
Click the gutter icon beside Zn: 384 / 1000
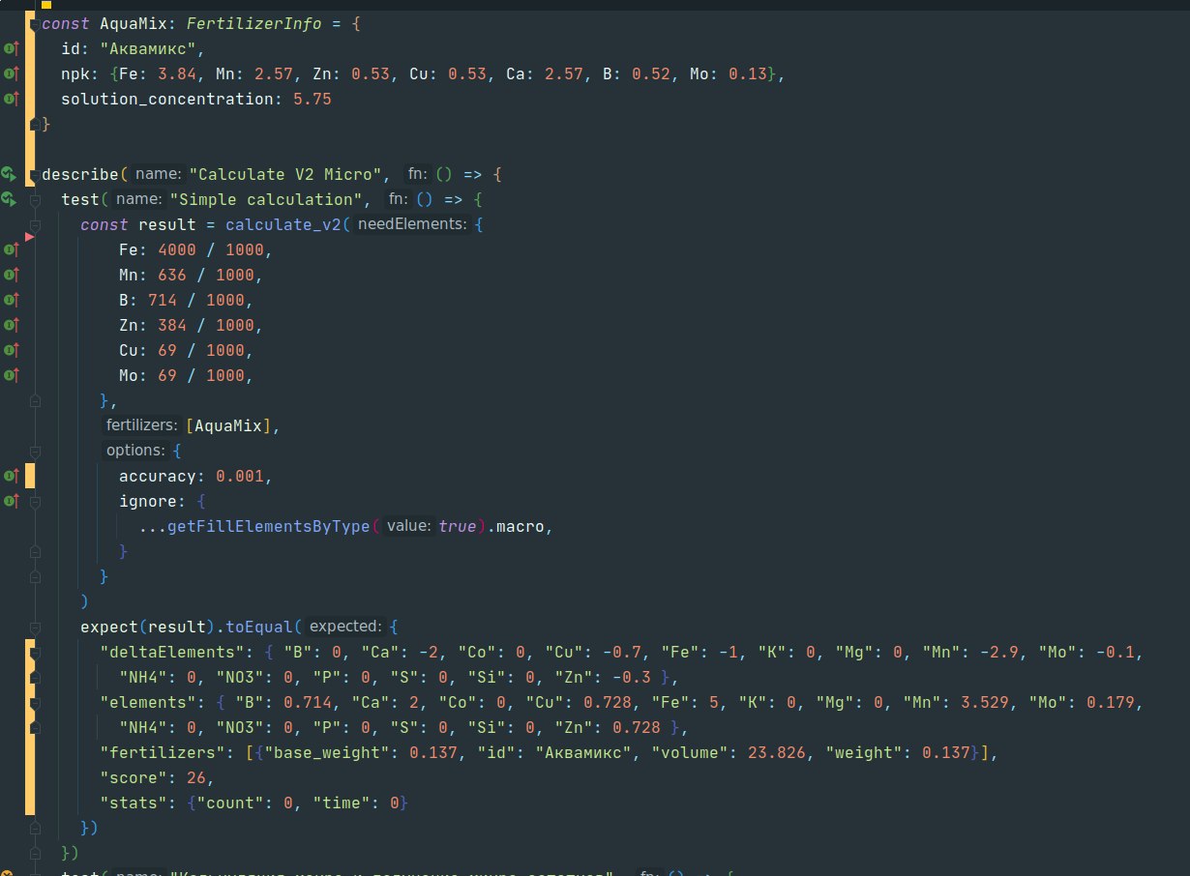pos(11,325)
